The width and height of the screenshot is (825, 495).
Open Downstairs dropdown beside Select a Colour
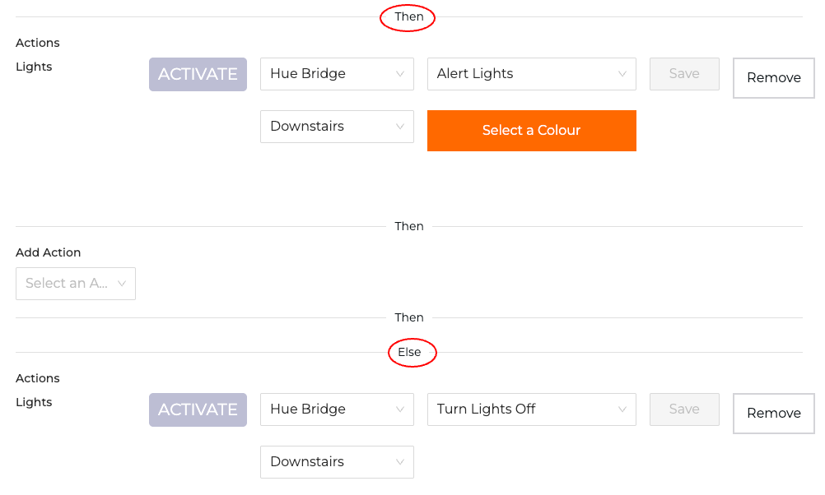pos(337,127)
